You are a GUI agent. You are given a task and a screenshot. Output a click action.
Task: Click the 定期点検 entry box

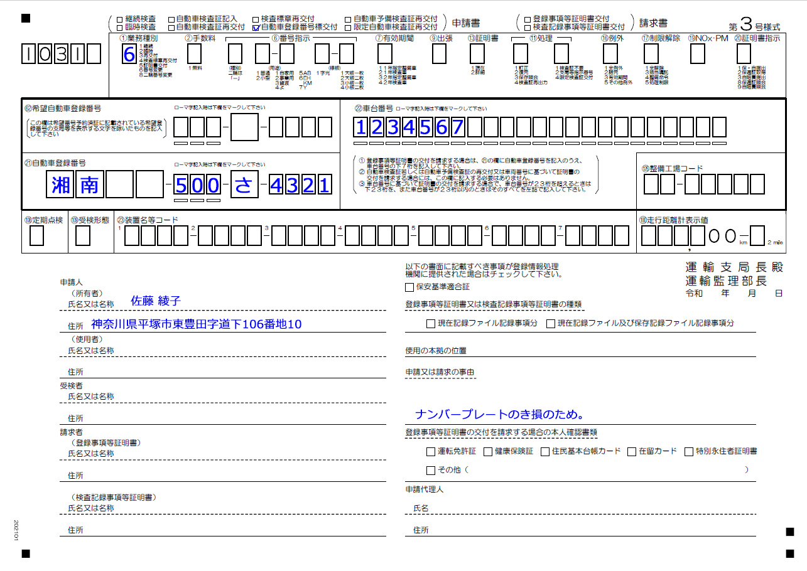(x=37, y=236)
